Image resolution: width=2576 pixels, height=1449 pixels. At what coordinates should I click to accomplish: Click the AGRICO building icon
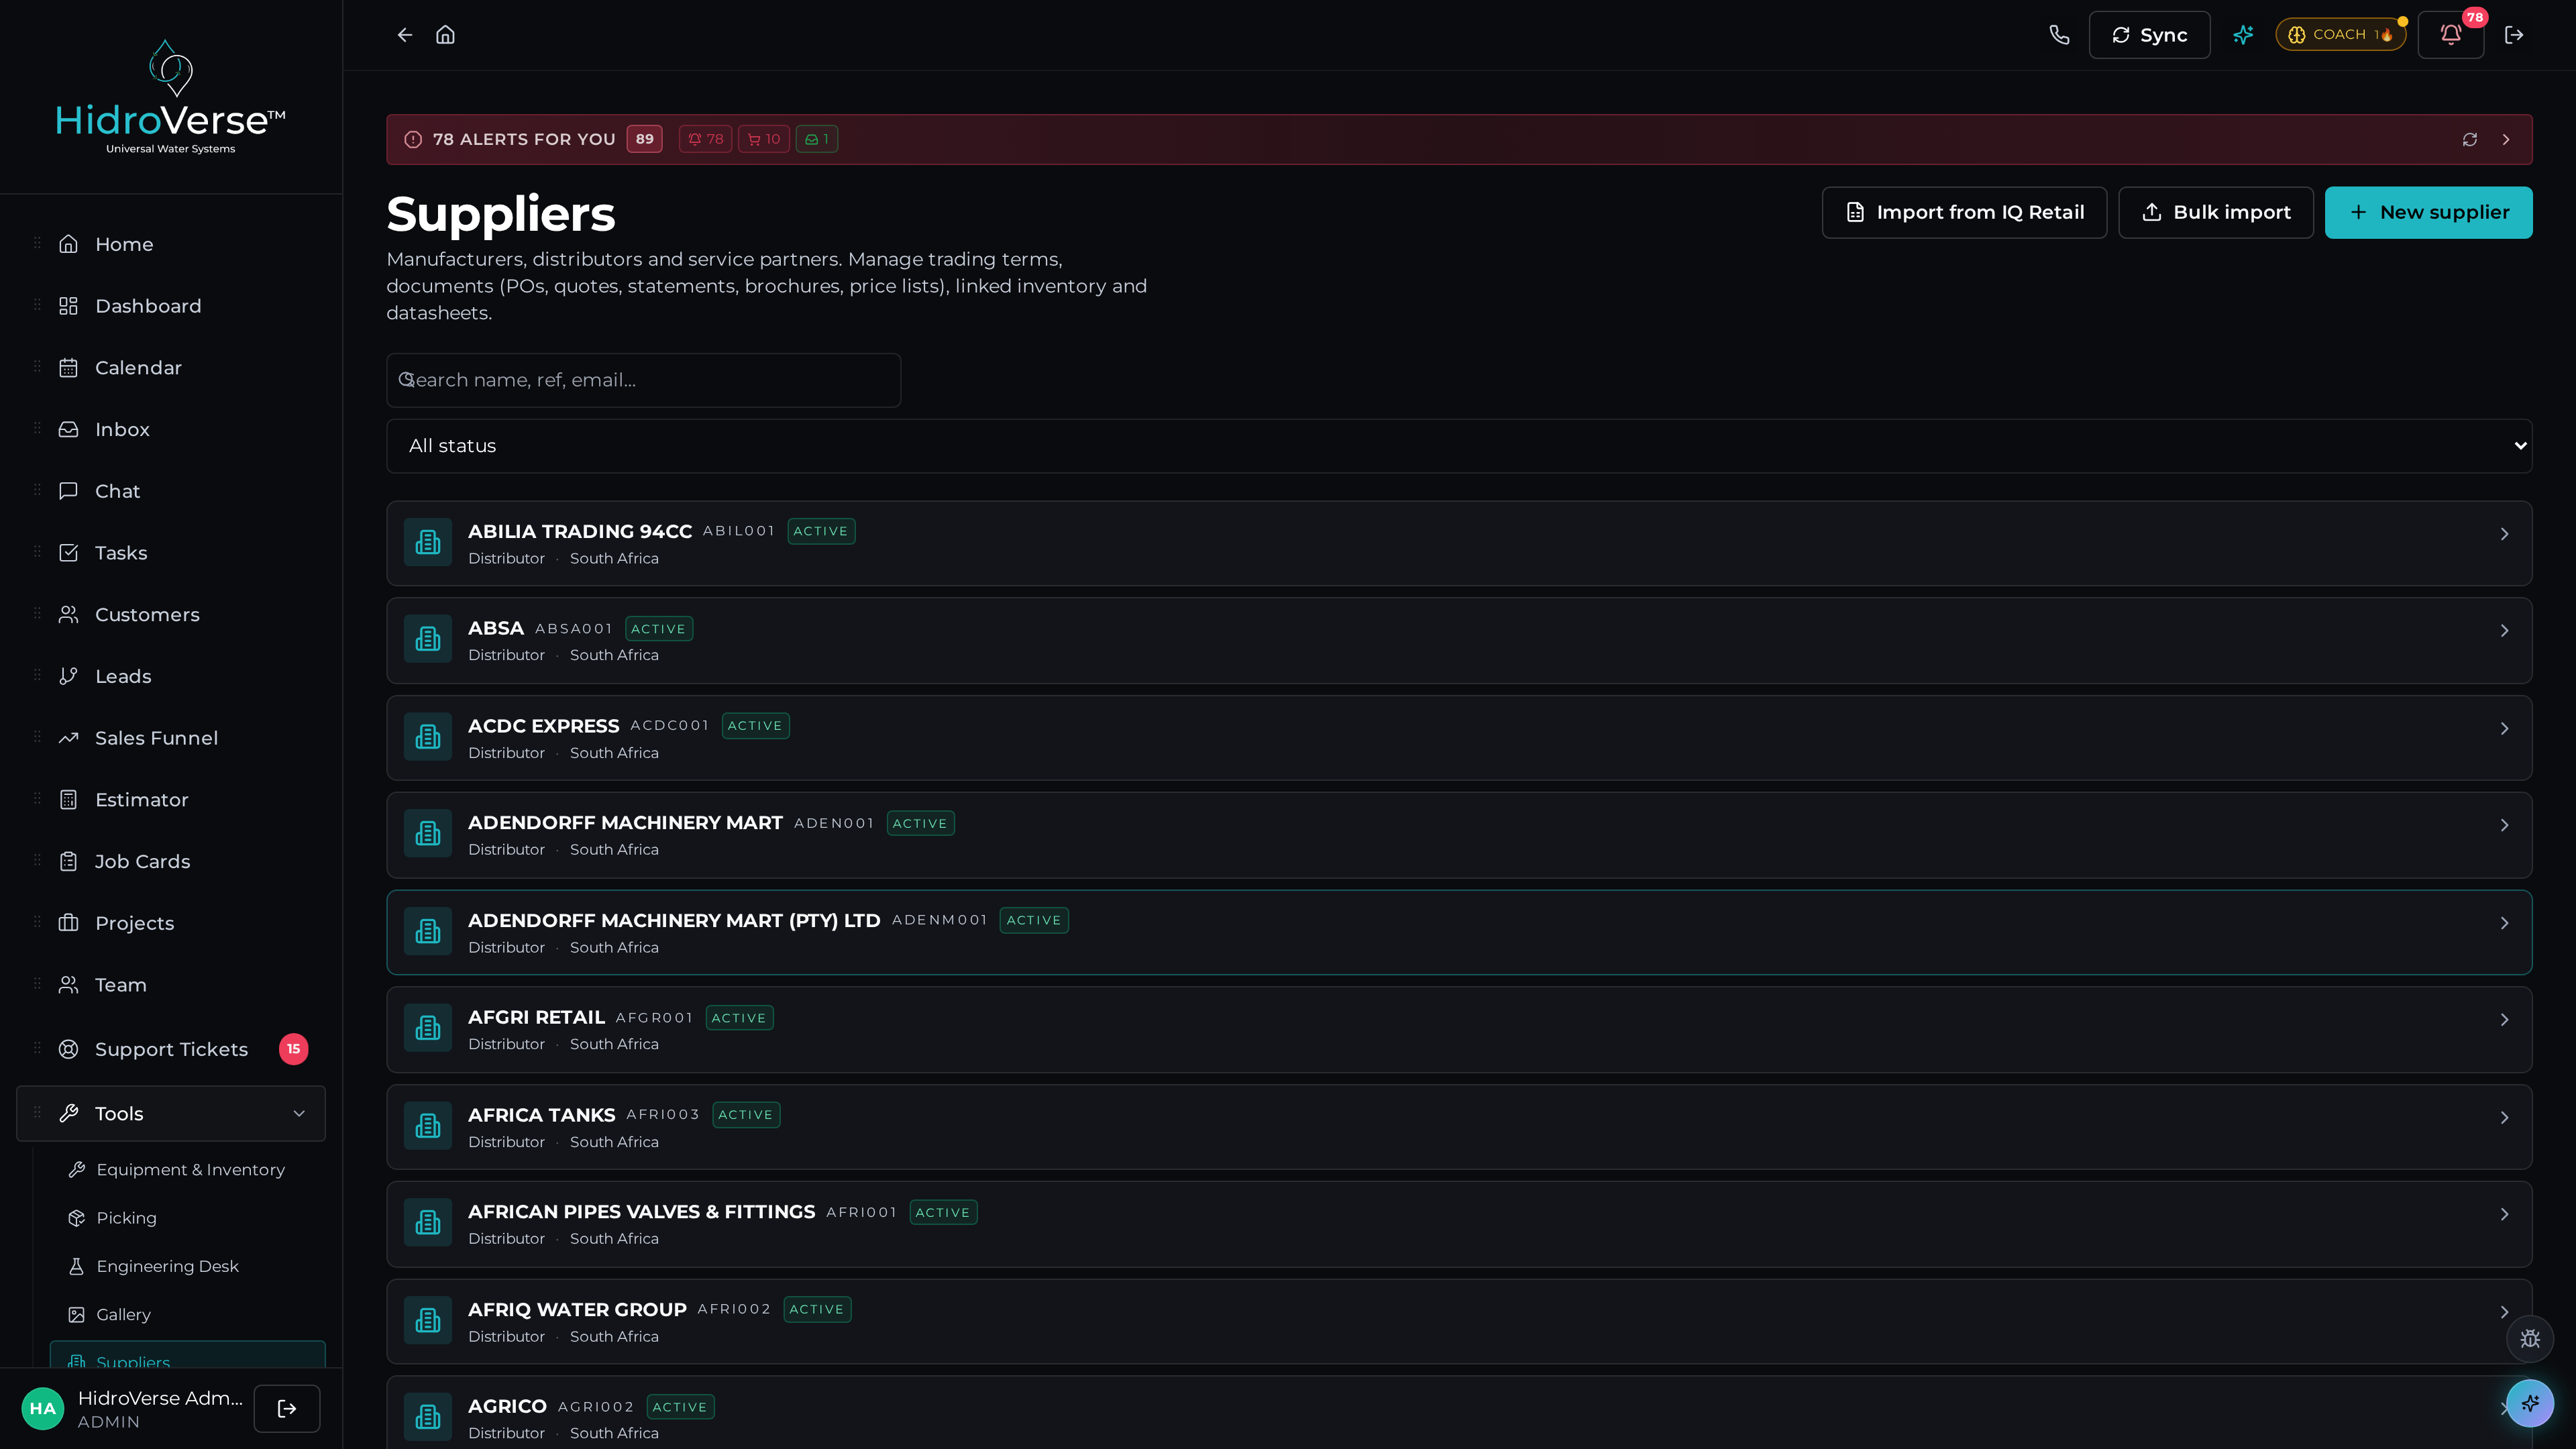click(x=428, y=1418)
